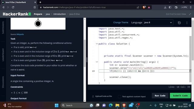
Task: Go to Introduction breadcrumb
Action: (x=59, y=14)
